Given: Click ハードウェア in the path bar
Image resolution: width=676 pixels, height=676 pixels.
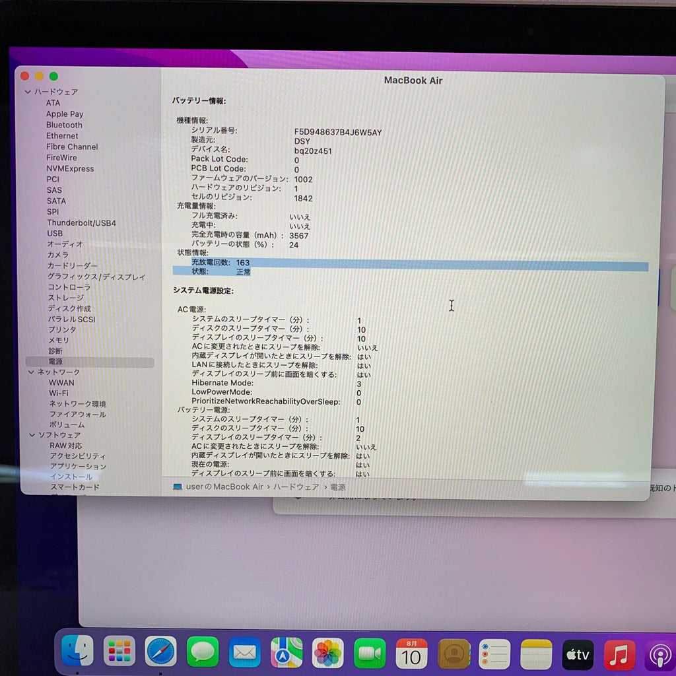Looking at the screenshot, I should (296, 487).
